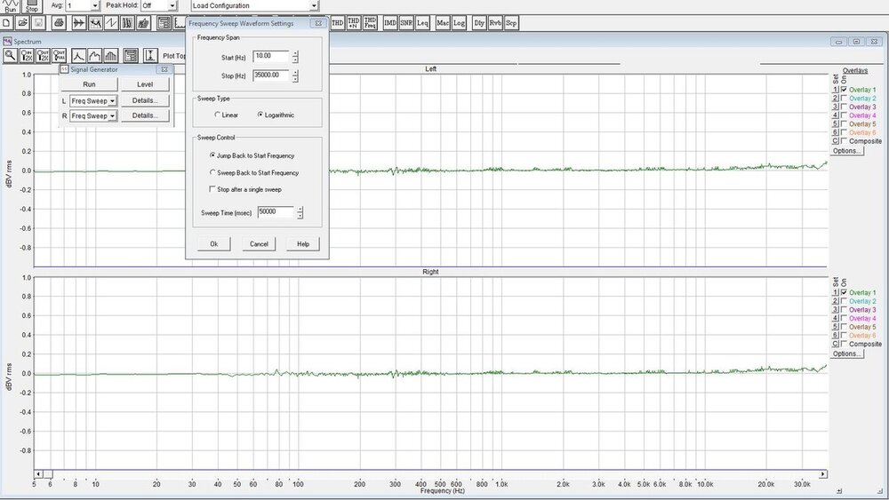Open the SNR utility
889x500 pixels.
pyautogui.click(x=406, y=23)
